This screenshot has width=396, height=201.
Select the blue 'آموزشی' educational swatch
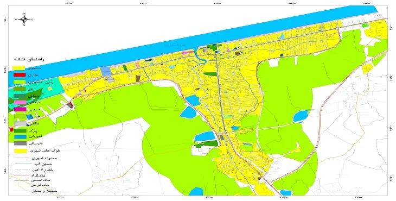tap(20, 137)
